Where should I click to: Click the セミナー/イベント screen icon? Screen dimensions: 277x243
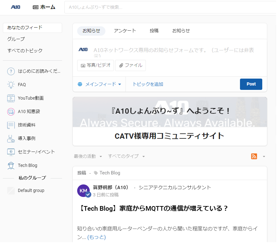pos(11,152)
